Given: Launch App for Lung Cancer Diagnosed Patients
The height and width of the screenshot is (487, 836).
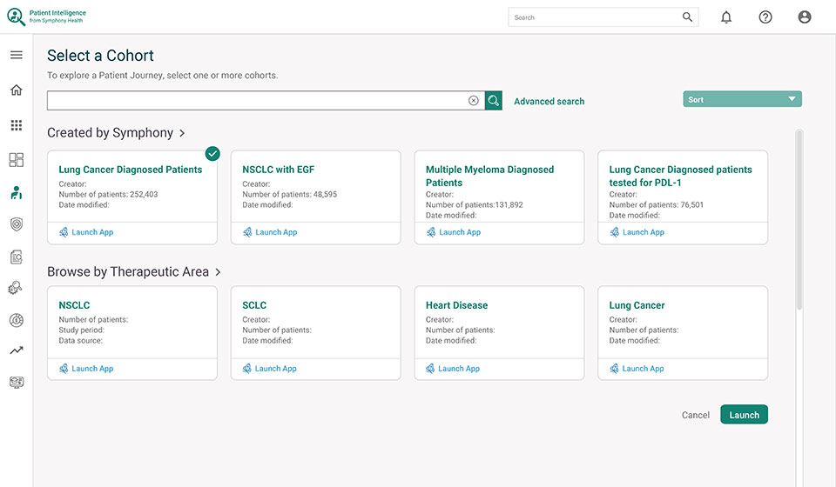Looking at the screenshot, I should (x=86, y=232).
